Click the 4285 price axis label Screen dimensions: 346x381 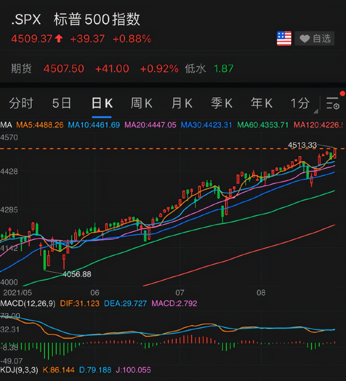(x=9, y=210)
